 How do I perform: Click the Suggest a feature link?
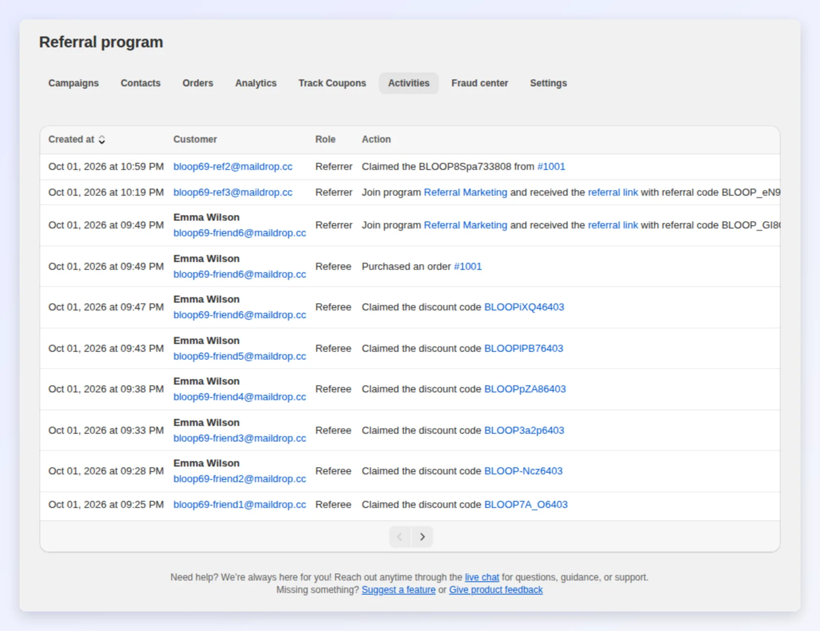click(x=398, y=590)
